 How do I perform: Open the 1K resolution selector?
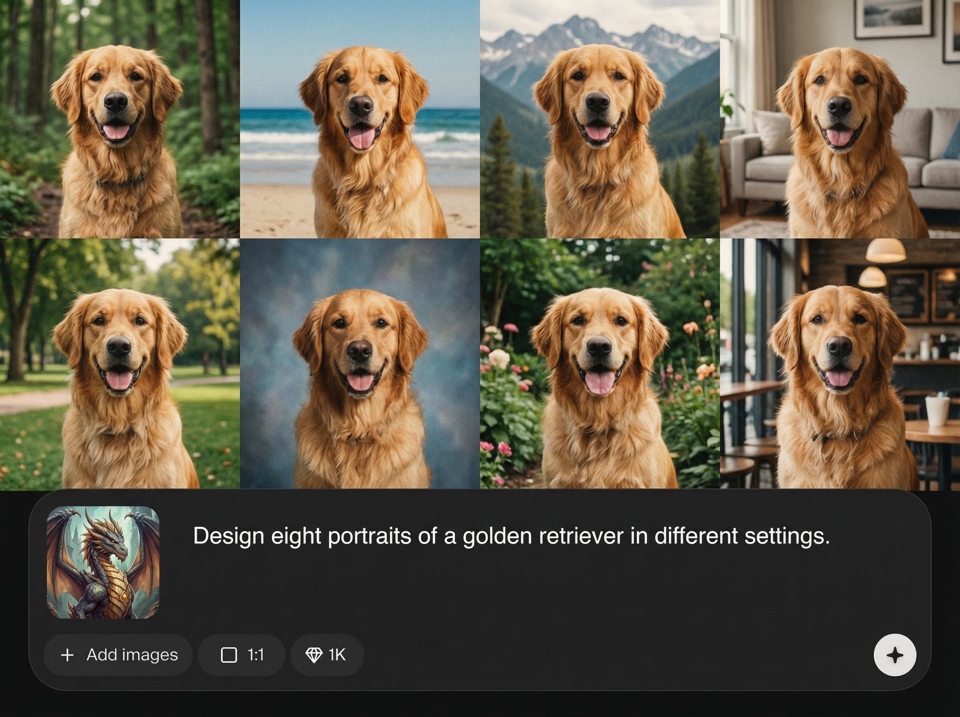pyautogui.click(x=327, y=655)
